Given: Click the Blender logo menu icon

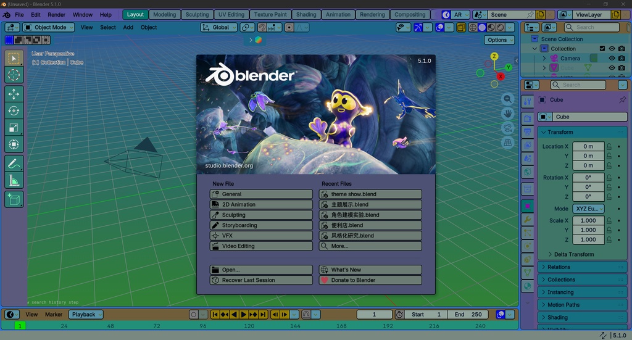Looking at the screenshot, I should [x=6, y=15].
